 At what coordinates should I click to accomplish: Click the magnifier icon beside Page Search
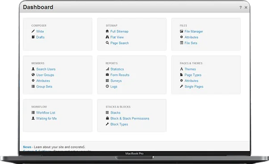pyautogui.click(x=107, y=43)
